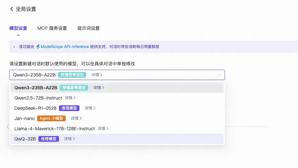
Task: Select the 模型设置 tab
Action: pos(18,28)
